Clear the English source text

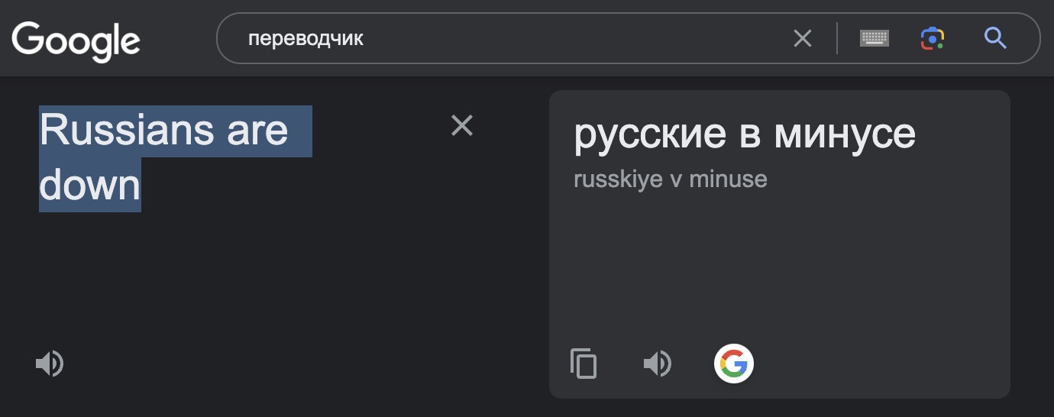pos(462,125)
